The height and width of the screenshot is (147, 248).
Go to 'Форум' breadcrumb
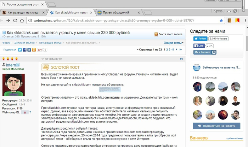pos(6,43)
